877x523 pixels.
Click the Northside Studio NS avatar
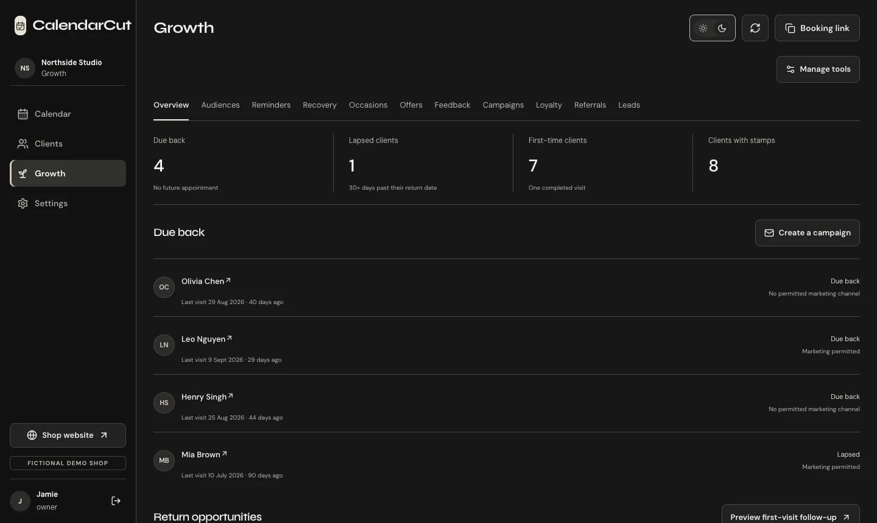point(25,68)
